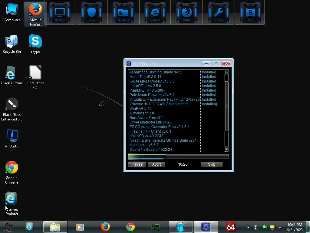Select BurnAware Free v7.1 row
Viewport: 310px width, 233px height.
click(x=147, y=118)
